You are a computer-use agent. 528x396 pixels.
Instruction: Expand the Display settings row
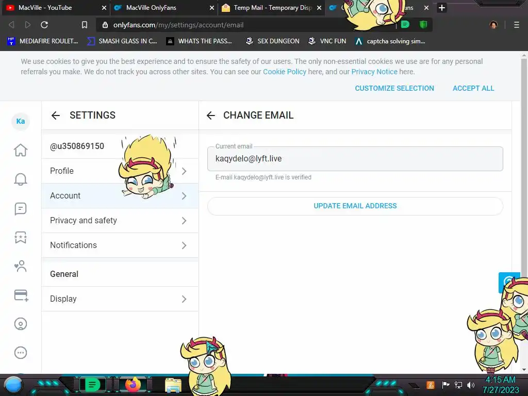click(120, 299)
